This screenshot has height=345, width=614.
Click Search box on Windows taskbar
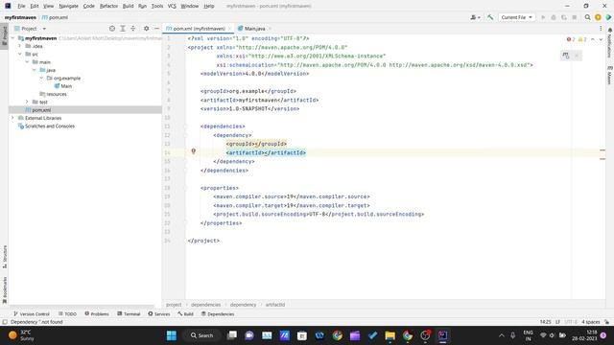coord(202,335)
